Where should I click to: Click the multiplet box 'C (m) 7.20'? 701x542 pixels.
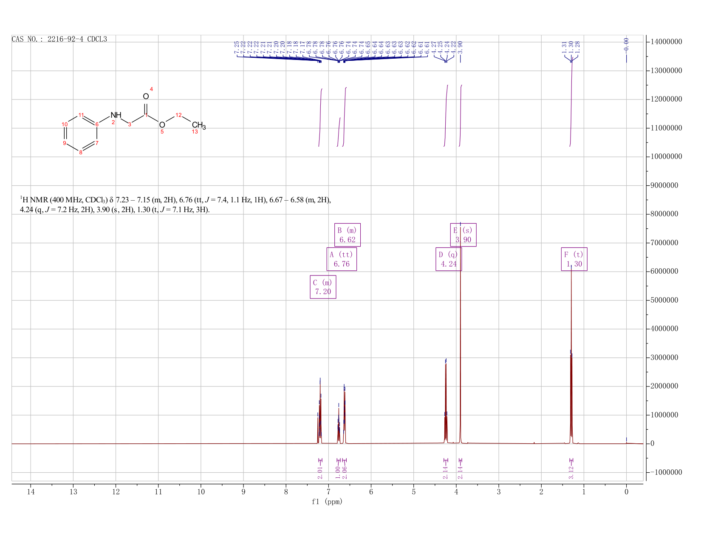coord(323,287)
